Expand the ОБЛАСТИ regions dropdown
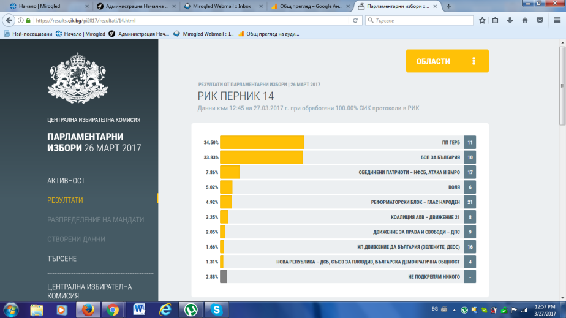 point(447,61)
